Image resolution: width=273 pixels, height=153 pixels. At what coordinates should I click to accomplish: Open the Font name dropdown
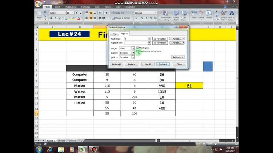point(65,13)
